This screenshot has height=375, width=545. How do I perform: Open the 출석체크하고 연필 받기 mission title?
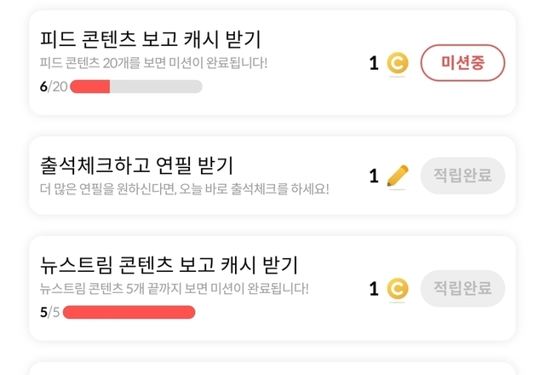[137, 164]
